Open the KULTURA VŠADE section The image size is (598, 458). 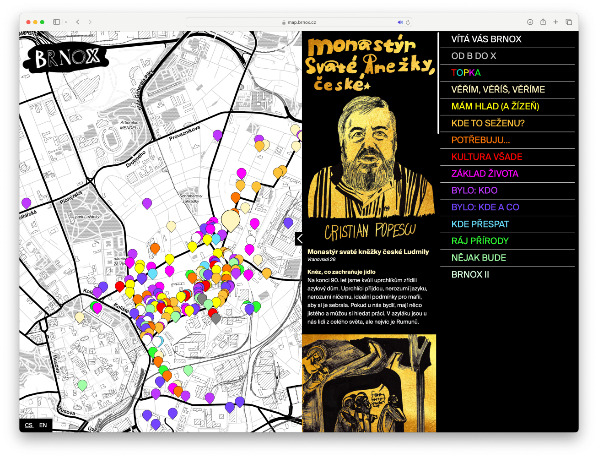point(486,157)
